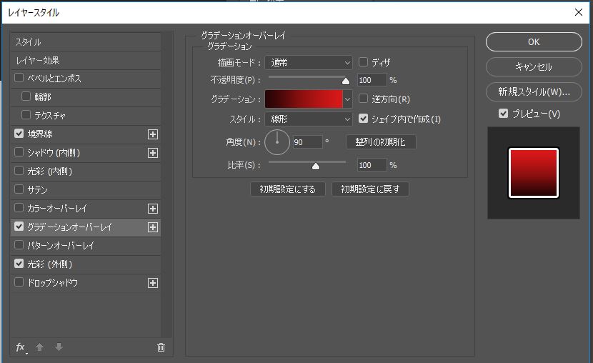Delete effect with the trash can icon
The height and width of the screenshot is (363, 593).
click(x=161, y=347)
